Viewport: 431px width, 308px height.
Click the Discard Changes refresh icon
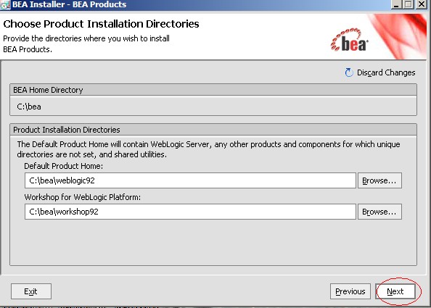[x=349, y=72]
